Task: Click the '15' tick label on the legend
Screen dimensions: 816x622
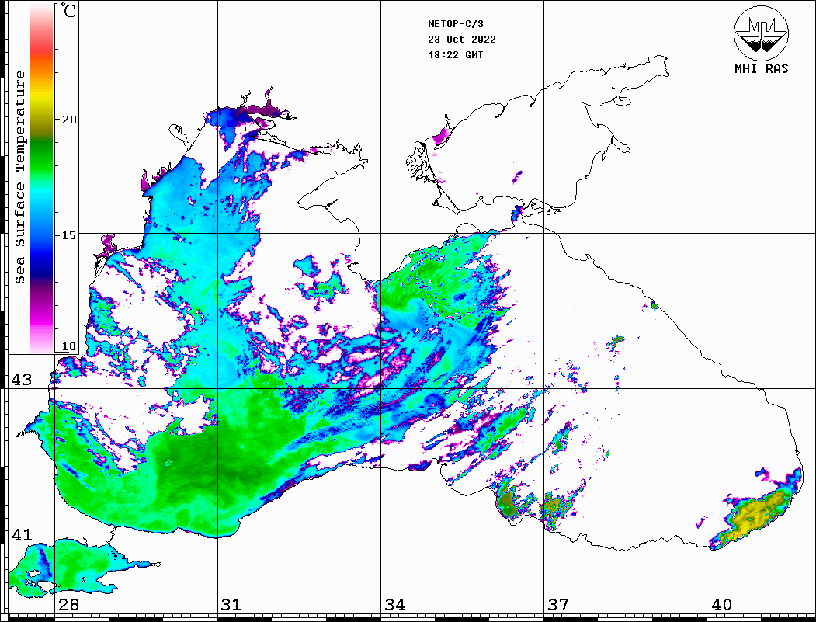Action: pyautogui.click(x=69, y=235)
